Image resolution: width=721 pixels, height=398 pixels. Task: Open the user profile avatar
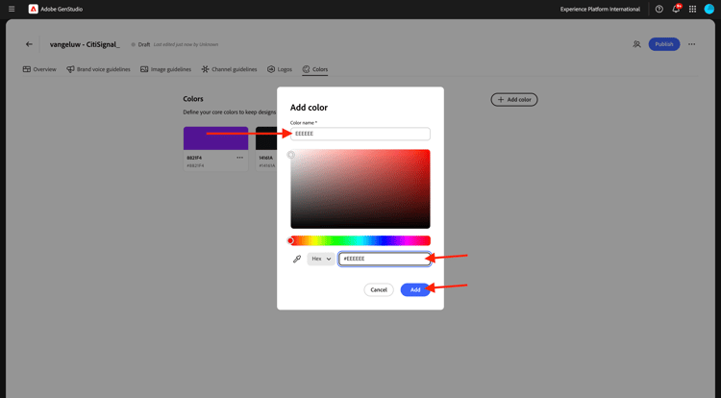(709, 9)
